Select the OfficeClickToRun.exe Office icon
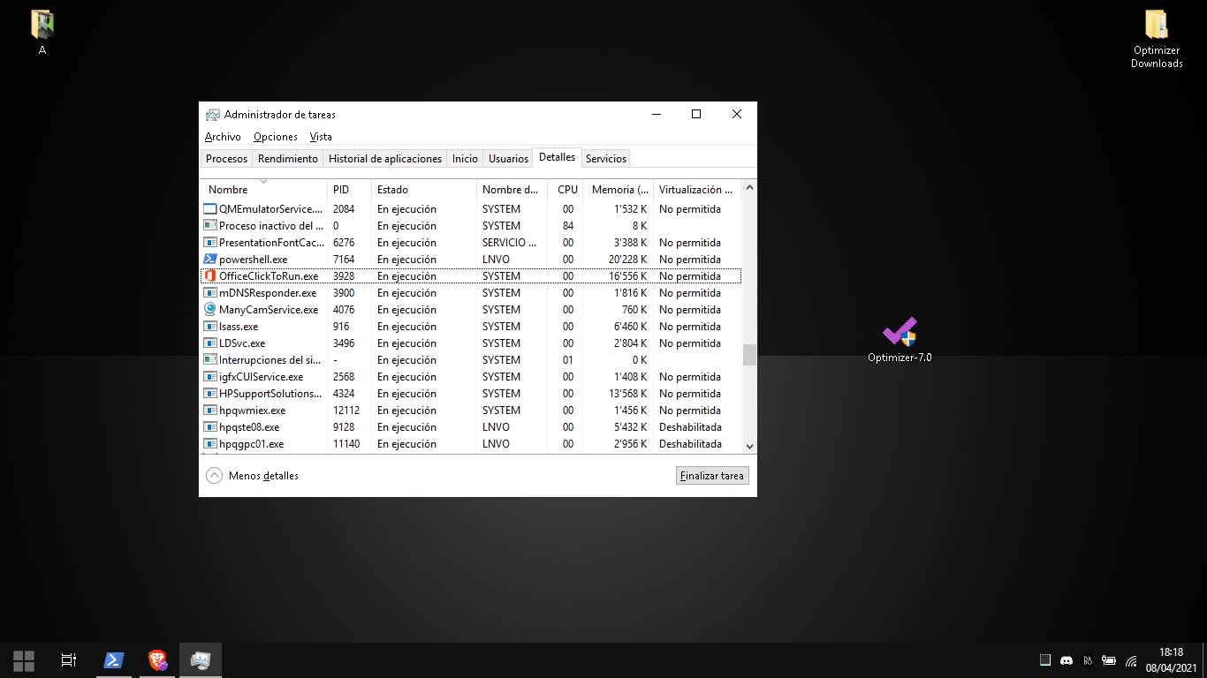The height and width of the screenshot is (678, 1207). [210, 276]
